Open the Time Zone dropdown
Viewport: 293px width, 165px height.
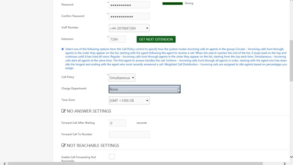tap(129, 100)
